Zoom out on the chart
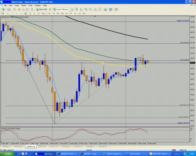196x156 pixels. 90,9
